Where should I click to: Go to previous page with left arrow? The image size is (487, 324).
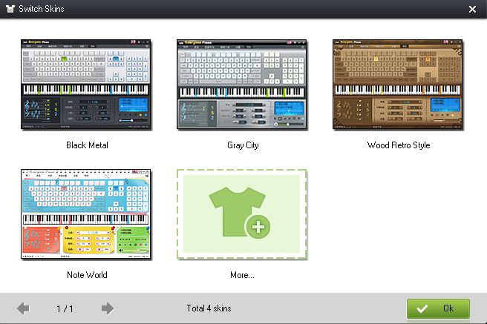click(23, 308)
